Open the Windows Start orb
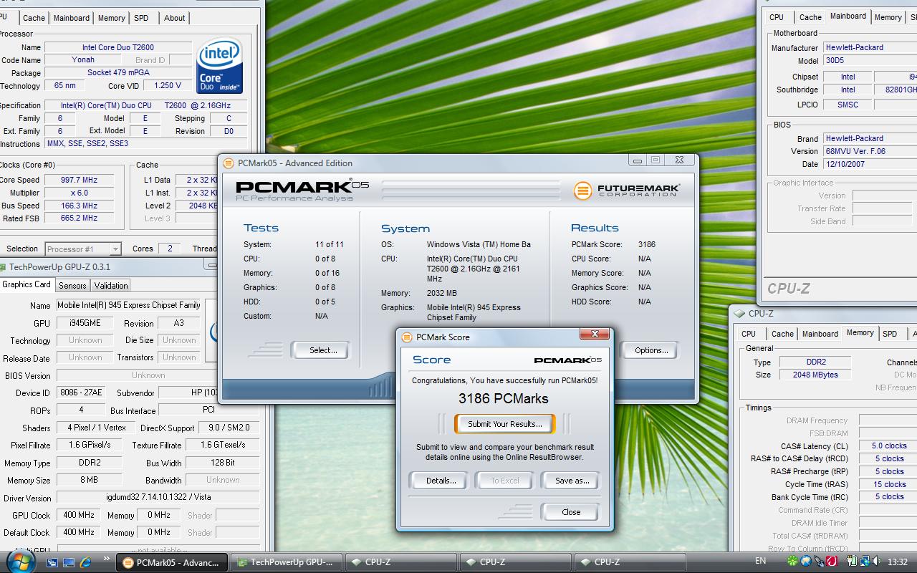The height and width of the screenshot is (573, 917). [20, 561]
